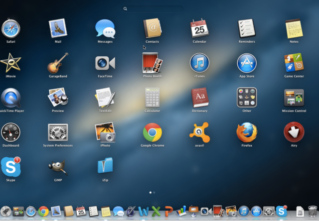The image size is (319, 221).
Task: Open the App Store in Launchpad grid
Action: coord(247,63)
